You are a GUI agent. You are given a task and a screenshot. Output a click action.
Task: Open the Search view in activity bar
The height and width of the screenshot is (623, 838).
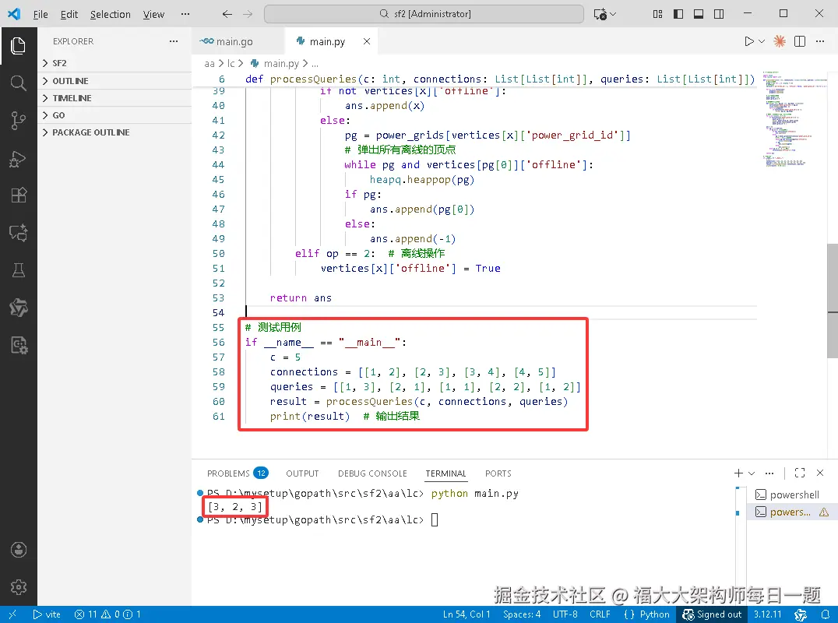18,83
